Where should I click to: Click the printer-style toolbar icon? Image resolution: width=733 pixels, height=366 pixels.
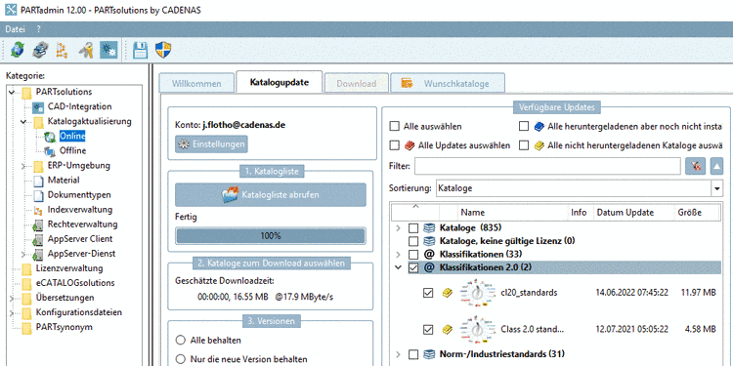(40, 49)
